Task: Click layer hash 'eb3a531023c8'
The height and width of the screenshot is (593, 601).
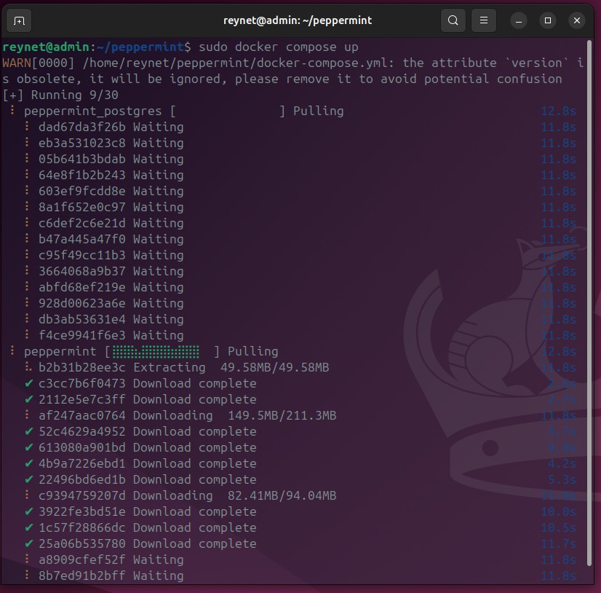Action: pyautogui.click(x=82, y=144)
